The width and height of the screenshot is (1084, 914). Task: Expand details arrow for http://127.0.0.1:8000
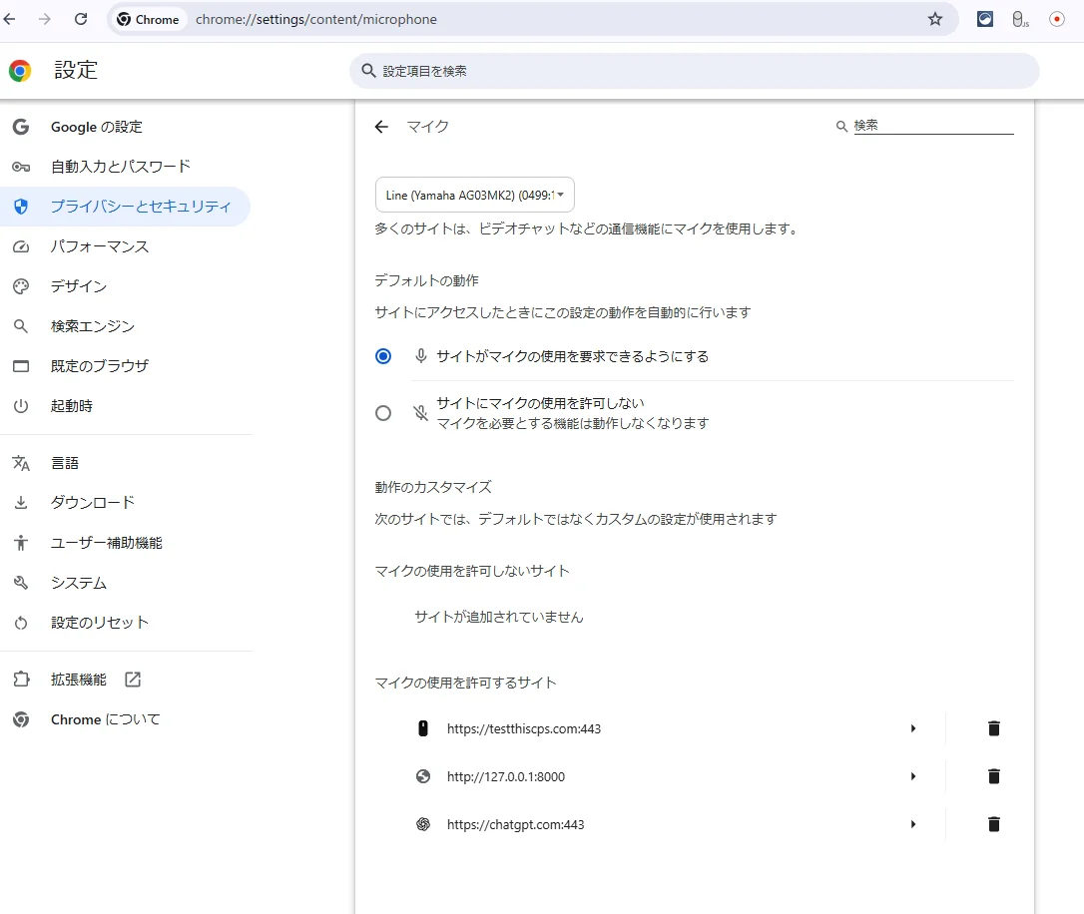pos(912,776)
